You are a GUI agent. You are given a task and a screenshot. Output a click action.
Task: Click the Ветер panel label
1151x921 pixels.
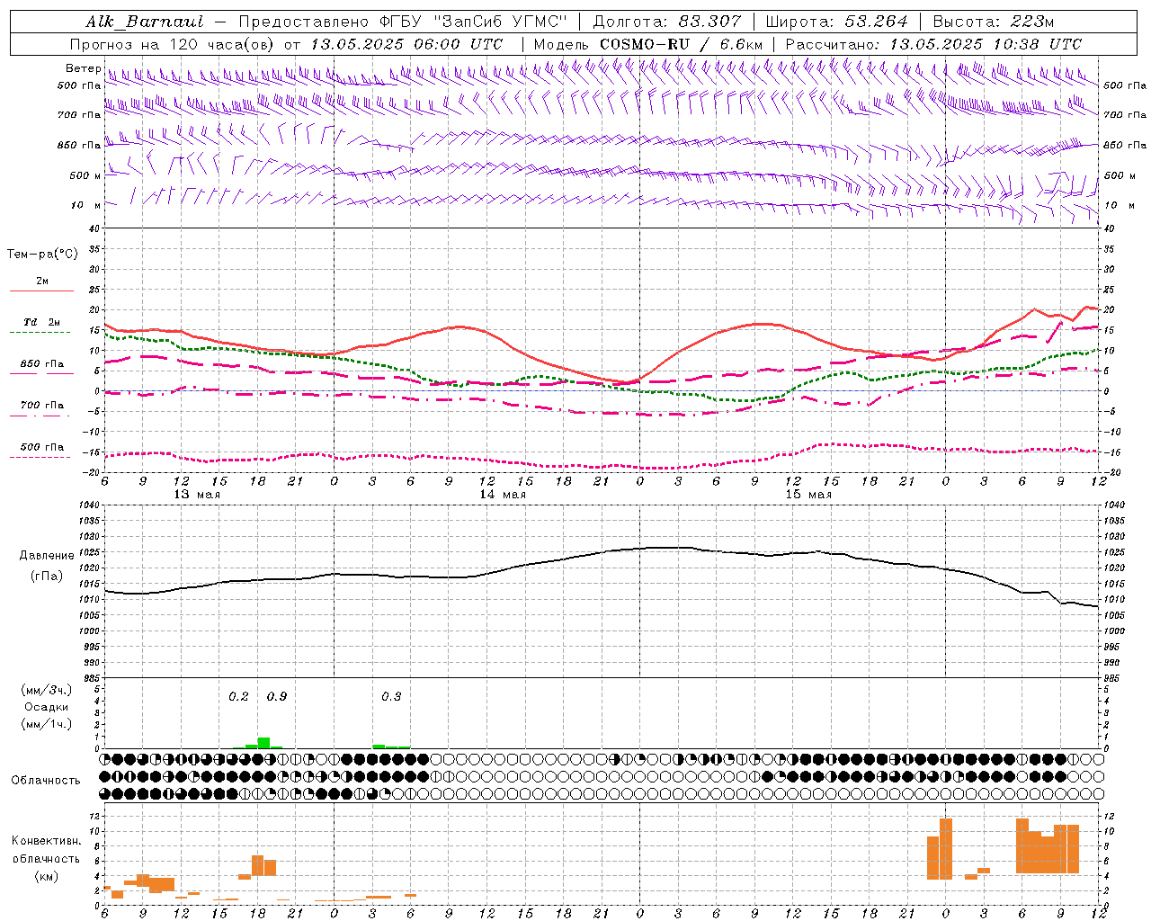[x=83, y=68]
